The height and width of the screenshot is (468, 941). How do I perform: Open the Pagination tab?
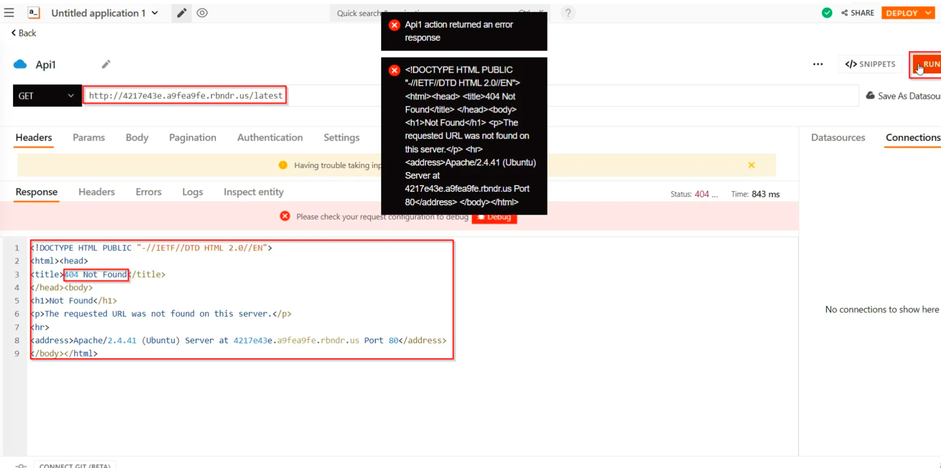(192, 137)
